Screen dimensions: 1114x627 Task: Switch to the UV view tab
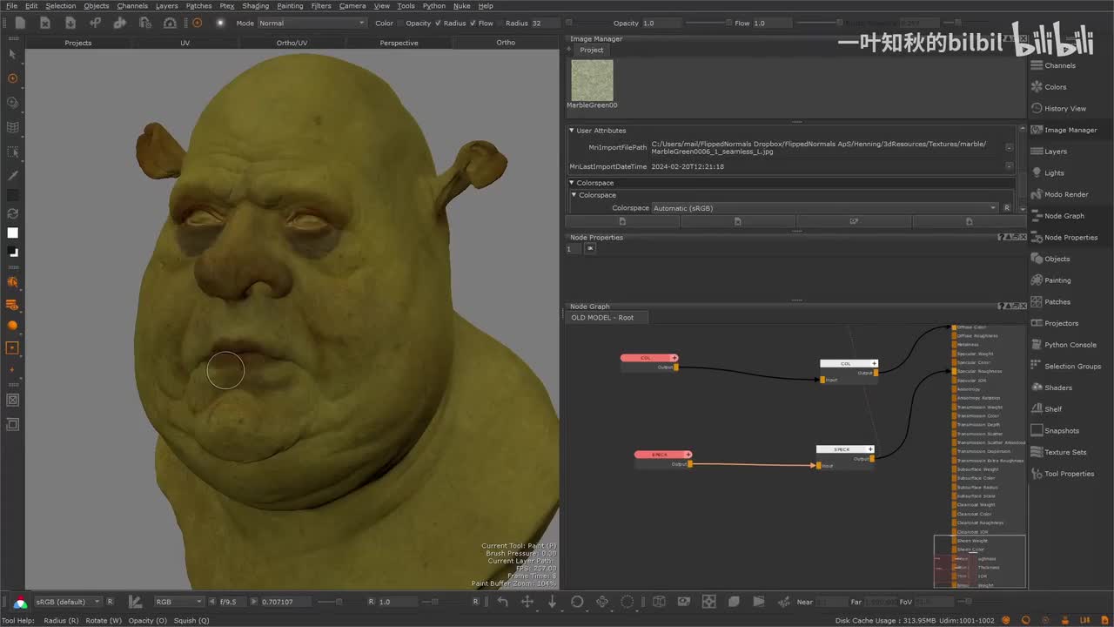(185, 43)
